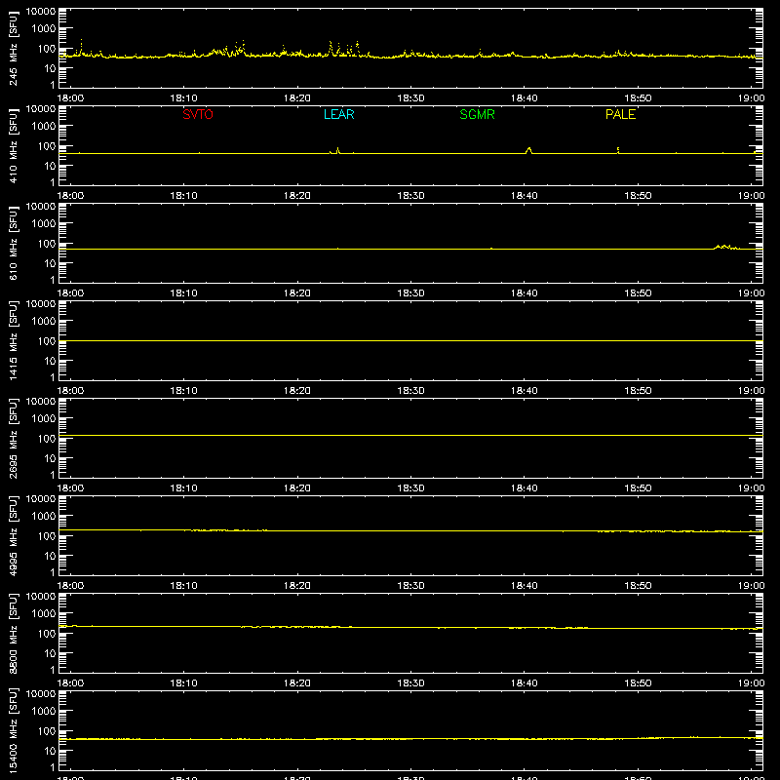Click 18:50 tick label under 4995 MHz plot

[x=638, y=586]
